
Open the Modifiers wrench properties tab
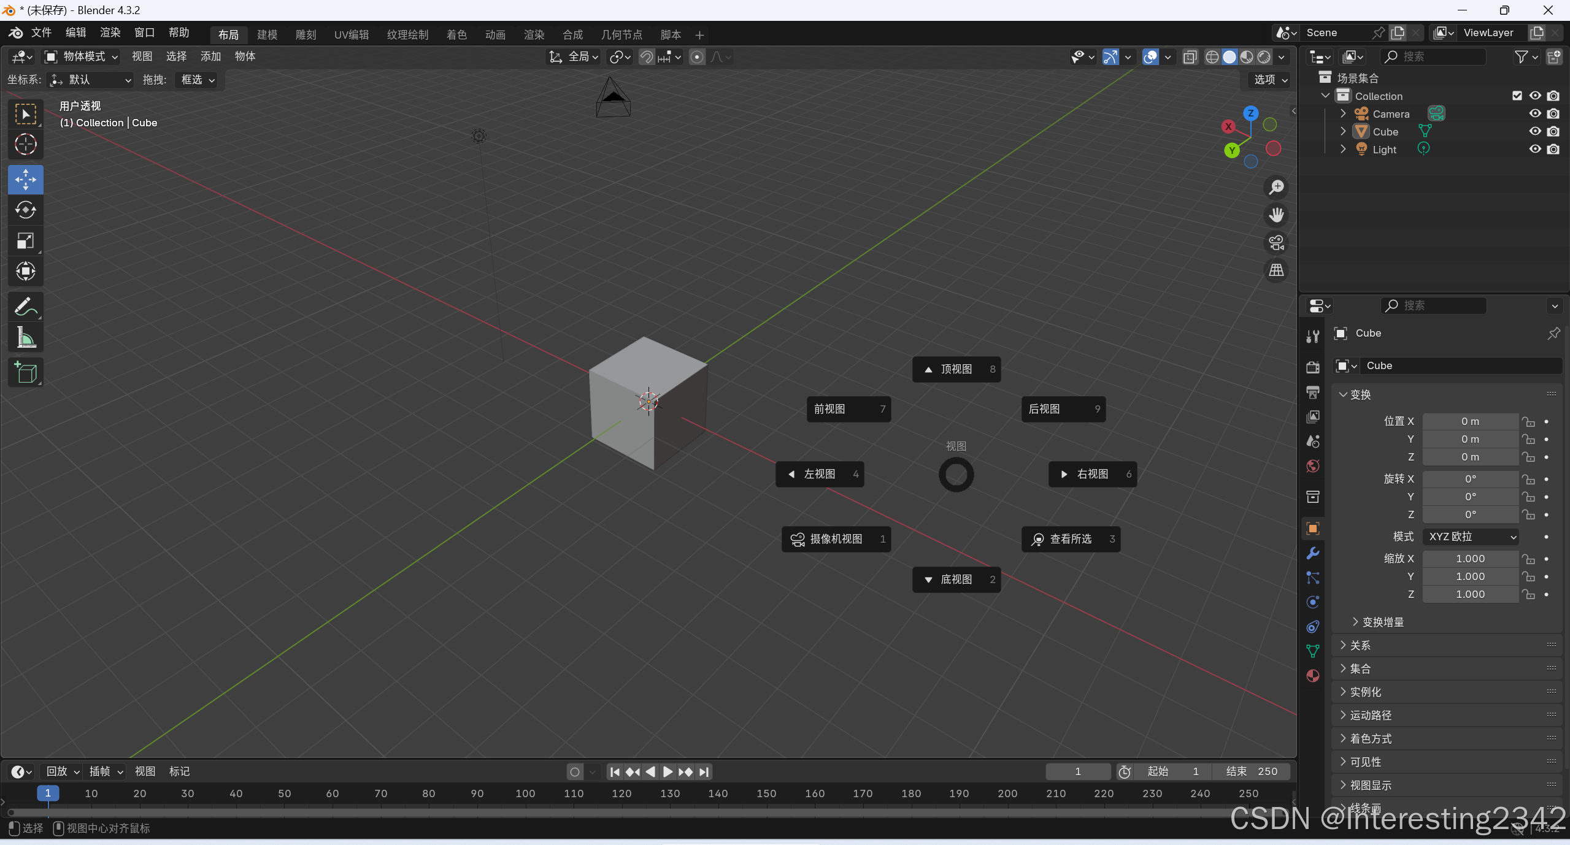click(1313, 553)
